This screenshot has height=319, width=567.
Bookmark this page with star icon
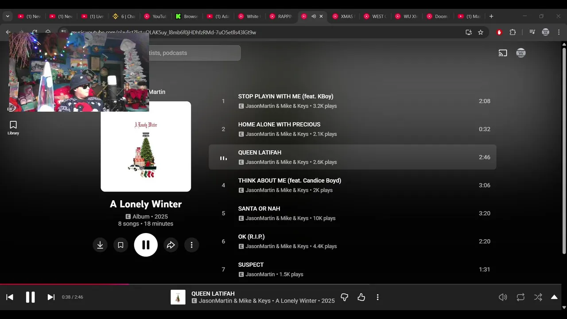click(x=481, y=32)
